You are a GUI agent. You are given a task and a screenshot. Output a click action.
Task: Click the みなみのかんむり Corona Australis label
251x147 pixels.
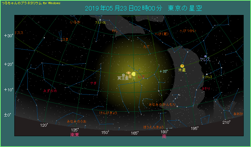[x=162, y=104]
